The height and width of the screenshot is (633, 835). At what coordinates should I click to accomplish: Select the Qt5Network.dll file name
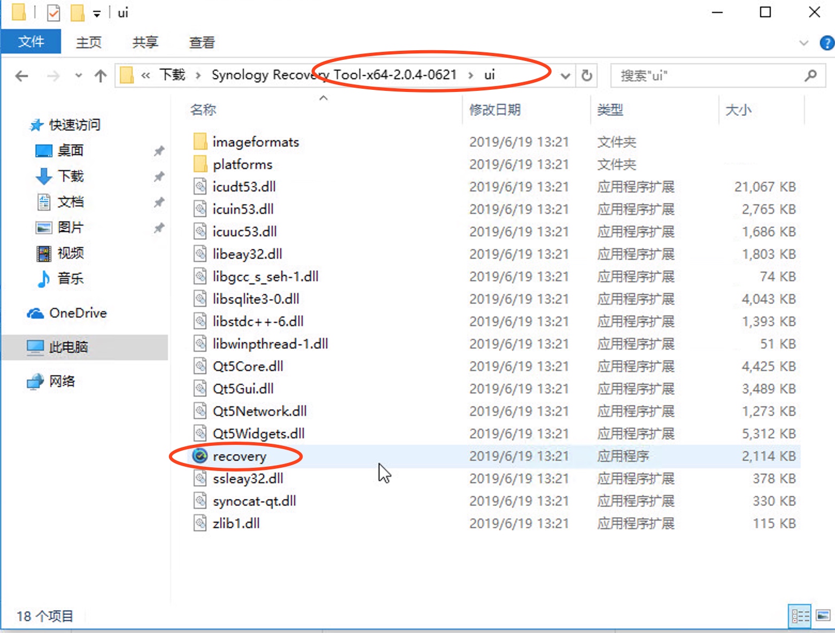[260, 411]
